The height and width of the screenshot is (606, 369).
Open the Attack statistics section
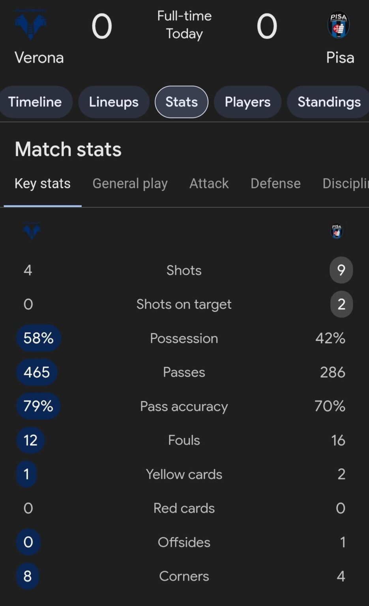point(209,183)
